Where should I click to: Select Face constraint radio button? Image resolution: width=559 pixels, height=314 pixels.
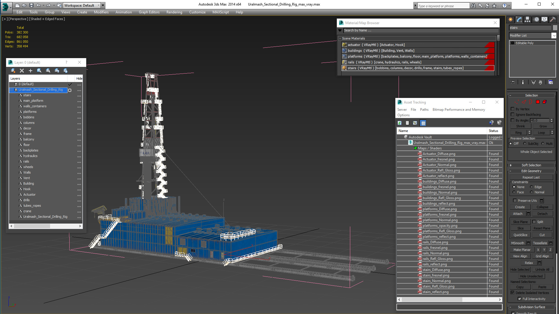pos(514,192)
